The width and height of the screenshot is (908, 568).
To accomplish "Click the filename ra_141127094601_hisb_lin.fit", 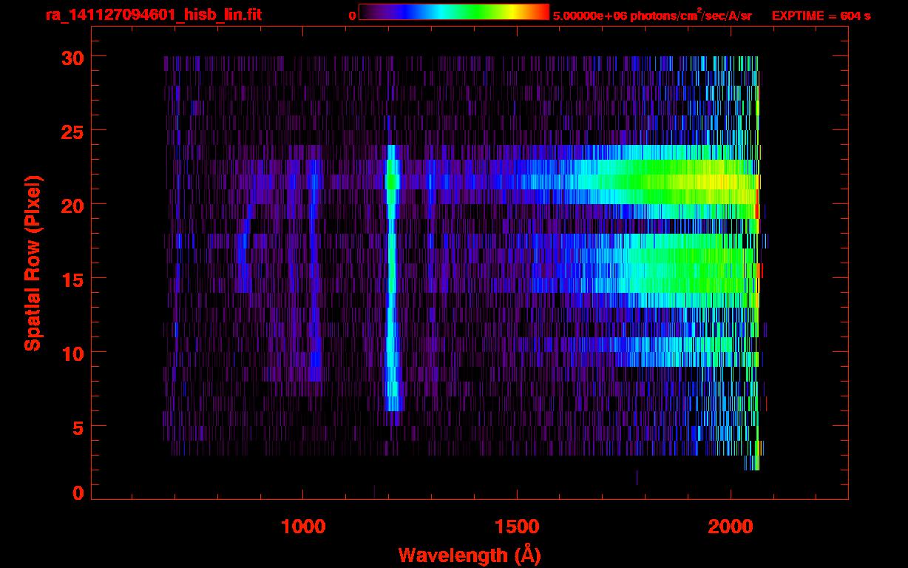I will pyautogui.click(x=153, y=15).
